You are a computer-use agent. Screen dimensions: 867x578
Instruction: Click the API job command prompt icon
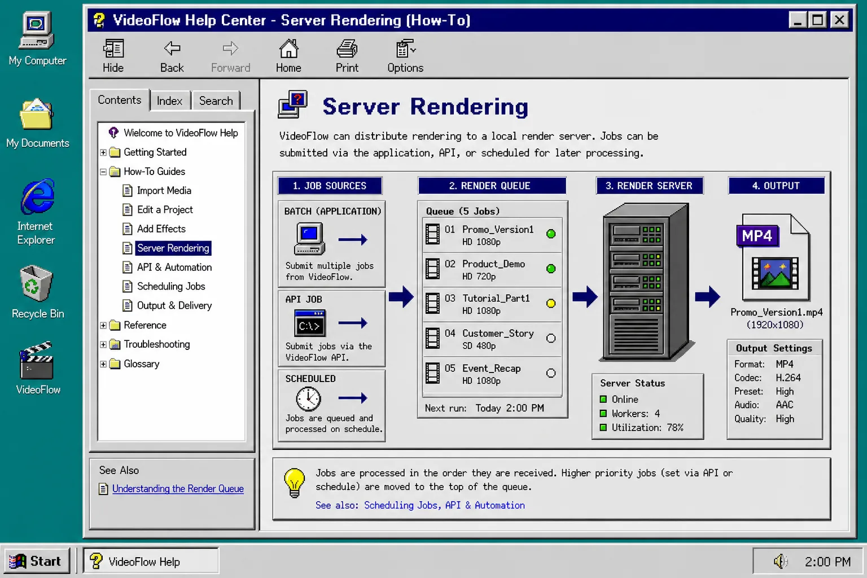[310, 323]
